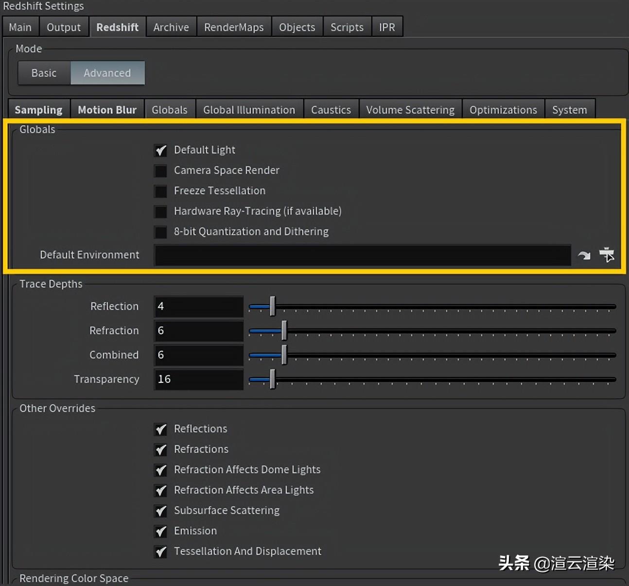The image size is (629, 586).
Task: Click the Refraction depth slider handle
Action: coord(284,330)
